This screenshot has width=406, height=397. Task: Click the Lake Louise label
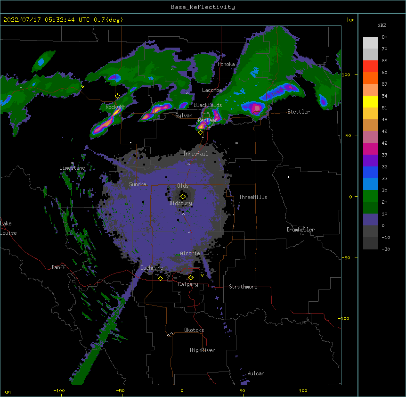[8, 228]
